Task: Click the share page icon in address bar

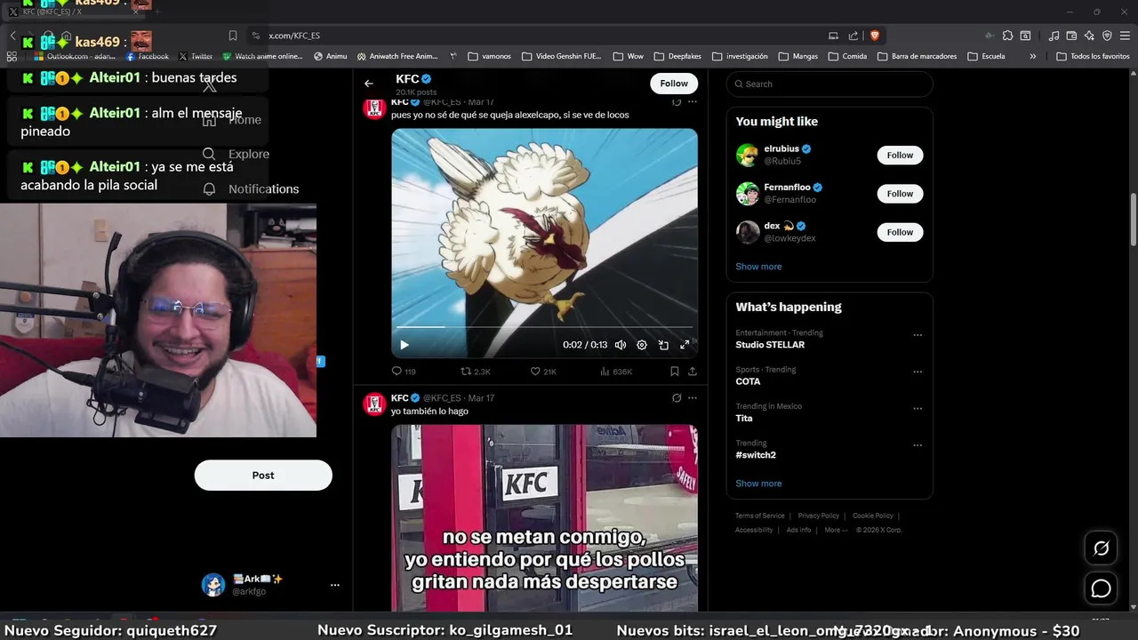Action: tap(853, 36)
